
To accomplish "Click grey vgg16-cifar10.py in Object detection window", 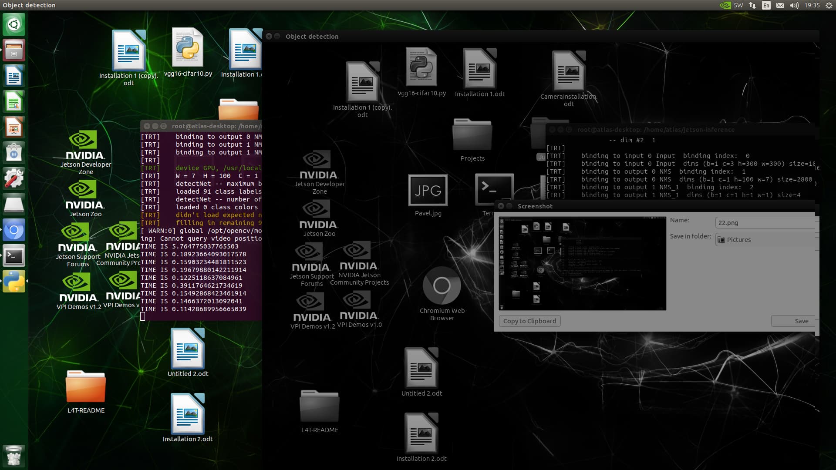I will pos(421,72).
